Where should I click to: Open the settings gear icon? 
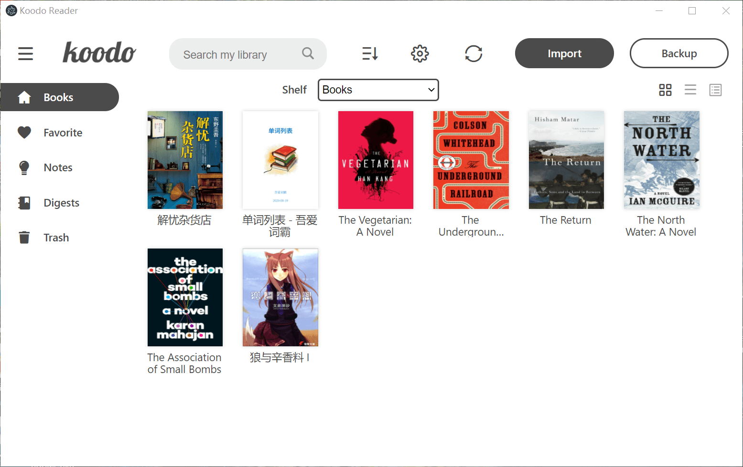click(420, 53)
